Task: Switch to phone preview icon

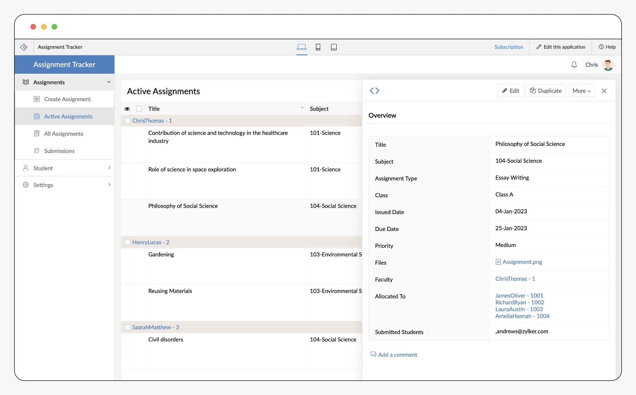Action: click(x=318, y=47)
